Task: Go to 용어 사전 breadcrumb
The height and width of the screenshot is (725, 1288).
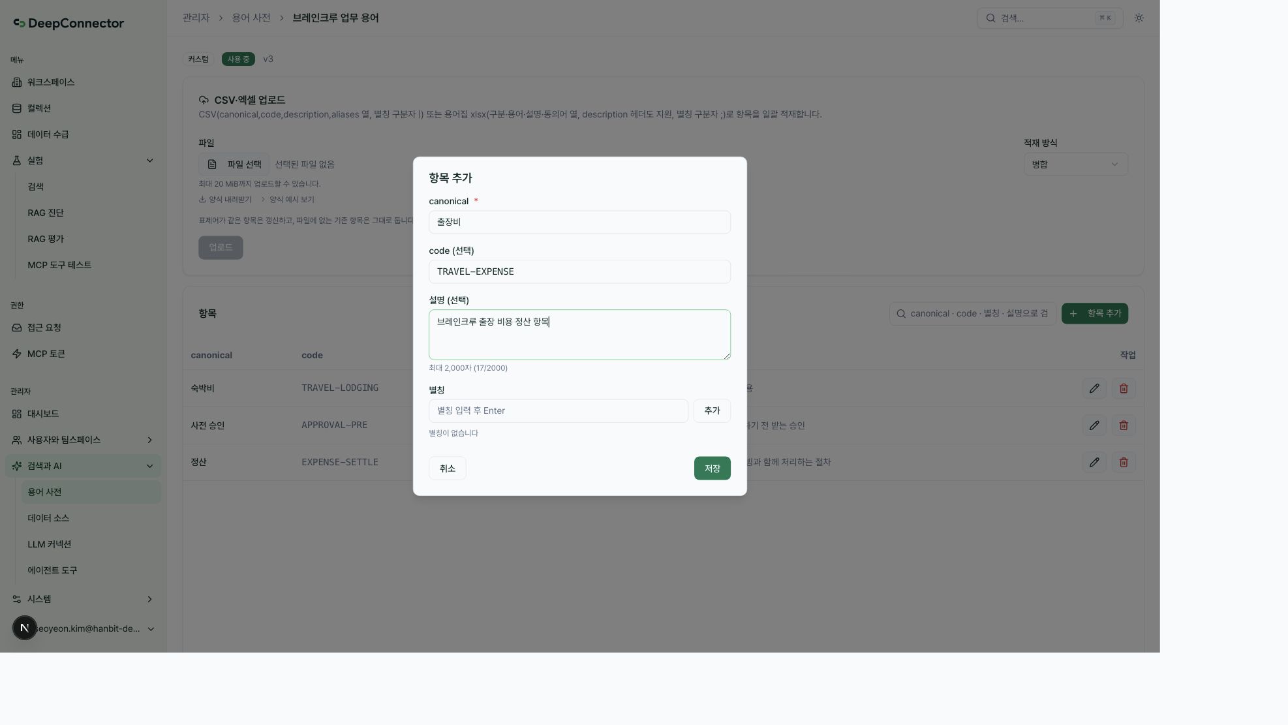Action: (x=251, y=18)
